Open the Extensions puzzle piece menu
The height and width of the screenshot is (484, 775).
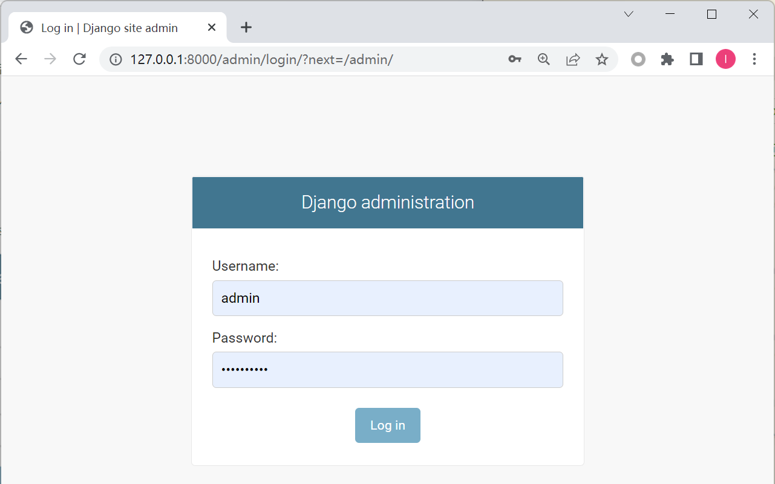667,59
